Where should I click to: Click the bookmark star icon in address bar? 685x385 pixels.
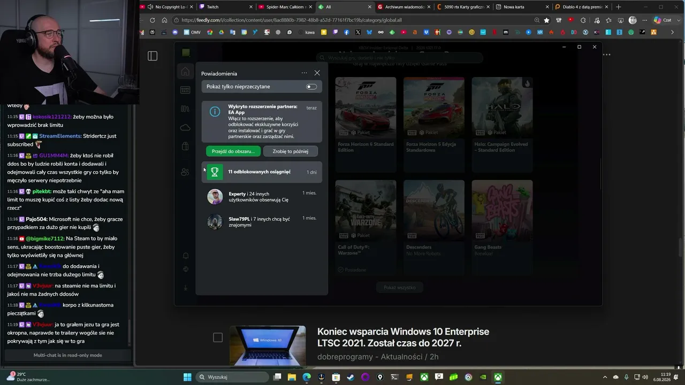coord(546,20)
